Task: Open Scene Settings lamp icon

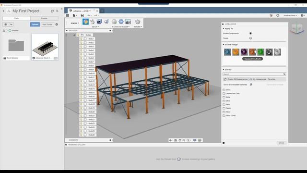Action: point(93,22)
